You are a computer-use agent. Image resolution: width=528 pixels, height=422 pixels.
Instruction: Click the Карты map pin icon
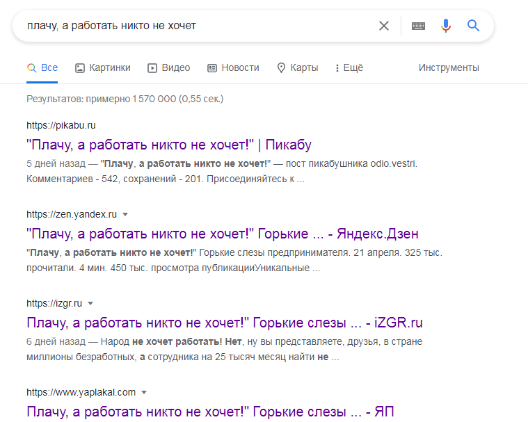281,68
